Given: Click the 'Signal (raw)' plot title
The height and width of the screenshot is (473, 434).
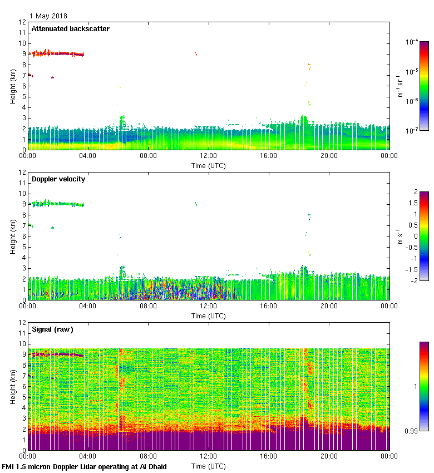Looking at the screenshot, I should tap(52, 329).
